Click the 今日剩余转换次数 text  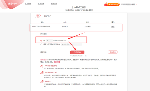[78, 56]
